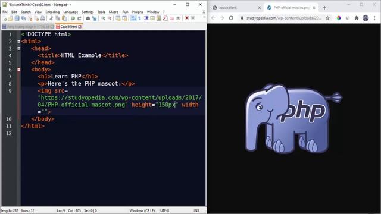
Task: Click the Cut scissors icon
Action: point(51,18)
